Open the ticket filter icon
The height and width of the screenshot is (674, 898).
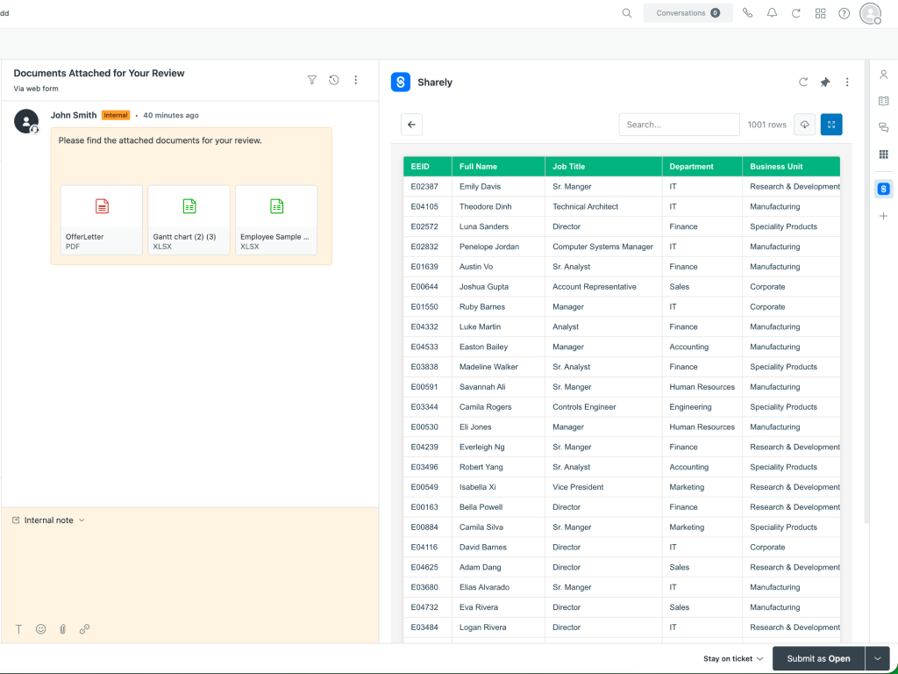coord(312,80)
